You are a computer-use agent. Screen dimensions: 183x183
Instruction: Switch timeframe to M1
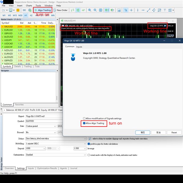tap(4, 16)
